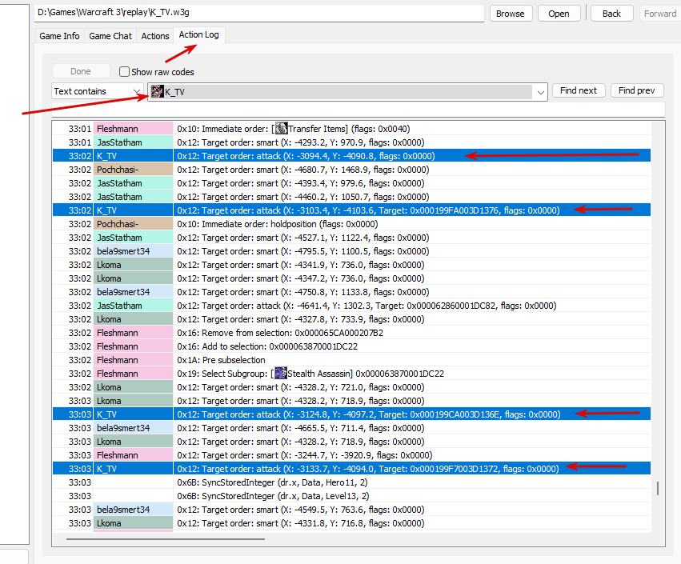This screenshot has height=564, width=681.
Task: Click the Open replay button
Action: [x=559, y=14]
